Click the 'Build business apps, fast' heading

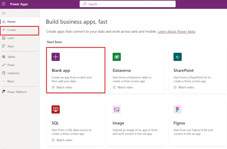tap(77, 22)
